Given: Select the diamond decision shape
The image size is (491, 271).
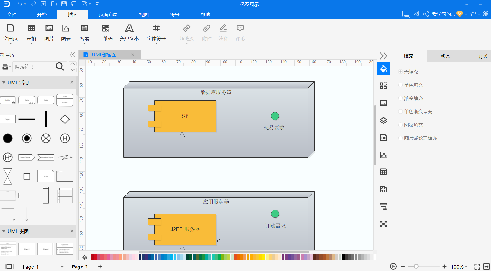Looking at the screenshot, I should 65,119.
